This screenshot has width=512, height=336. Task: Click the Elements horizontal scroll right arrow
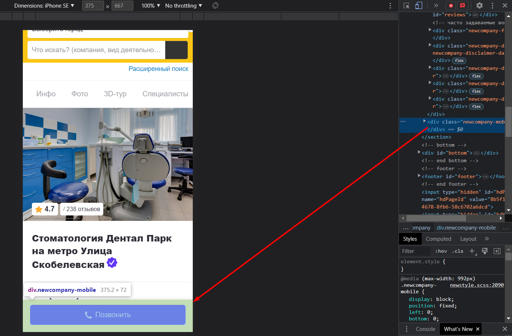click(x=501, y=218)
